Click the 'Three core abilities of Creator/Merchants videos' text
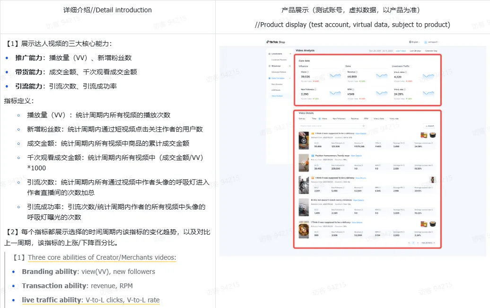This screenshot has width=490, height=308. pyautogui.click(x=102, y=257)
